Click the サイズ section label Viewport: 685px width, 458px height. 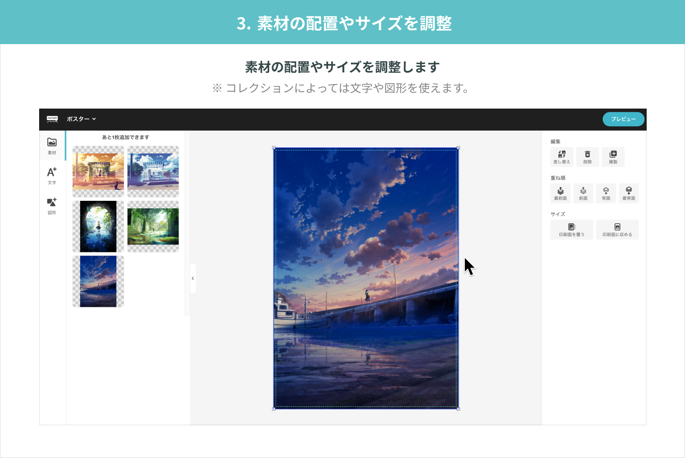(558, 214)
